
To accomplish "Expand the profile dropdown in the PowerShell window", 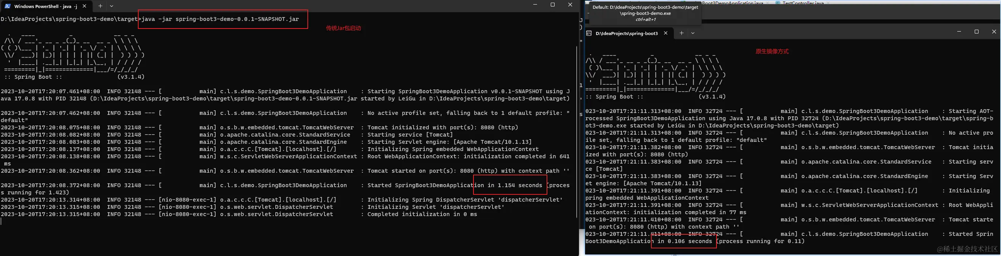I will tap(112, 6).
